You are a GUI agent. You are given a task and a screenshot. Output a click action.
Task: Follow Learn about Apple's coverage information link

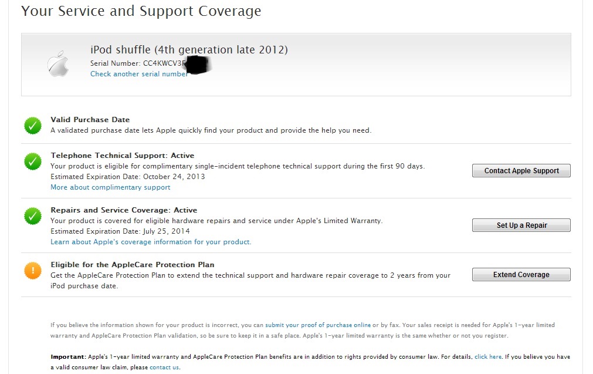[151, 242]
